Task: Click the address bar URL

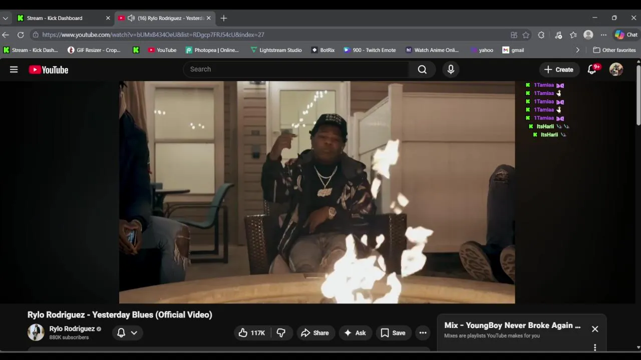Action: pos(153,35)
